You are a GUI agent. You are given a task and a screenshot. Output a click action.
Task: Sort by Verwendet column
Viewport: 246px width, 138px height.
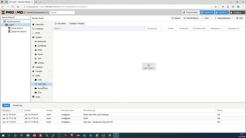(184, 28)
